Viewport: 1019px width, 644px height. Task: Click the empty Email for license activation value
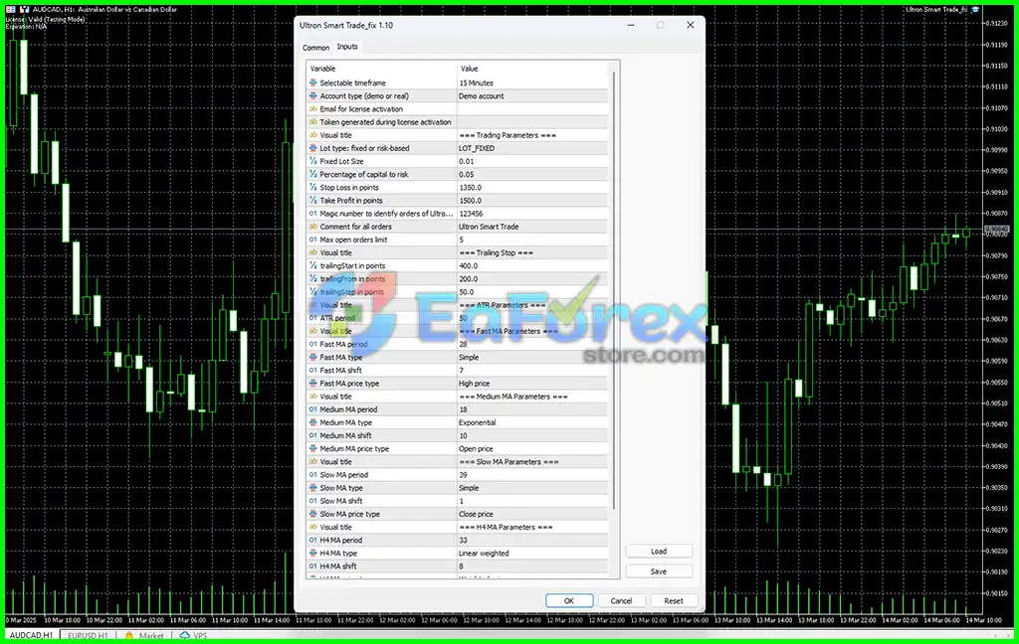533,109
